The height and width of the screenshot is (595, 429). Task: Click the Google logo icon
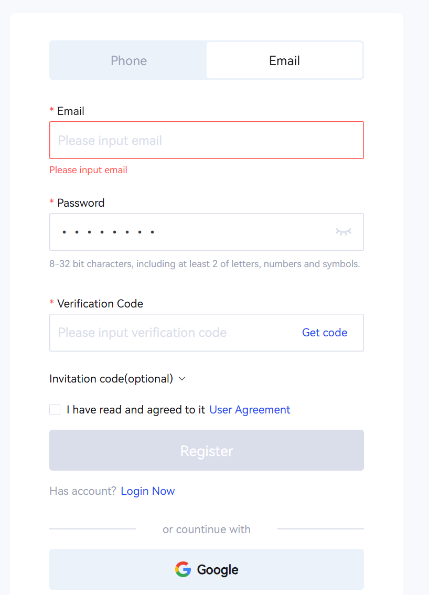coord(183,569)
